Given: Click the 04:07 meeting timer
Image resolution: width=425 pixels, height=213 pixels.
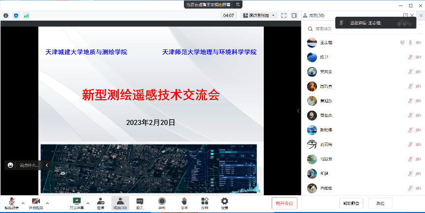Looking at the screenshot, I should pos(228,16).
